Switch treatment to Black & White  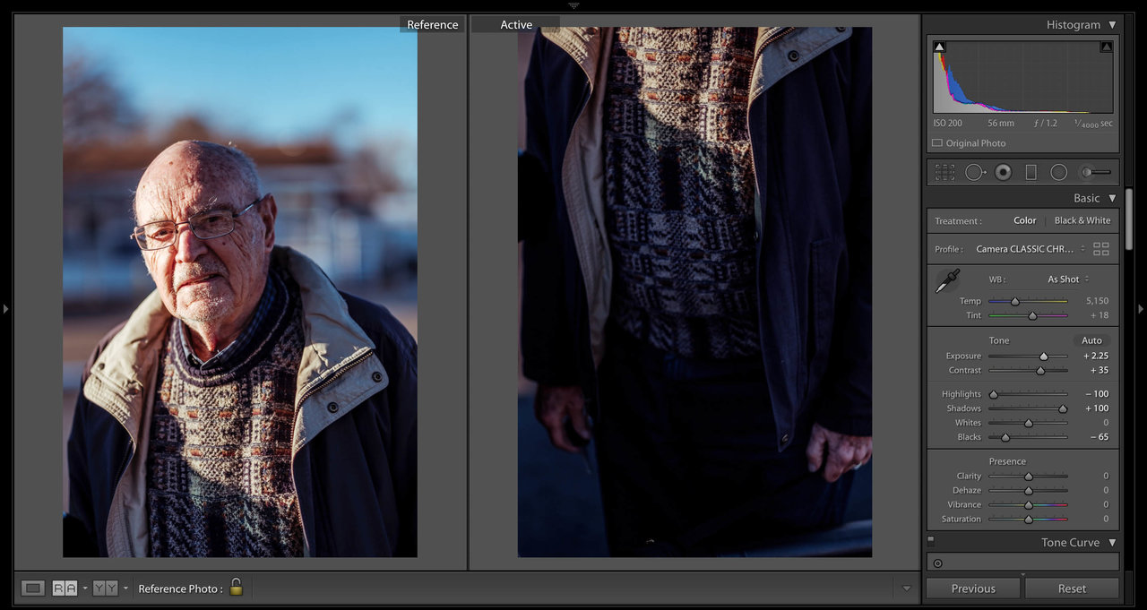click(x=1082, y=220)
